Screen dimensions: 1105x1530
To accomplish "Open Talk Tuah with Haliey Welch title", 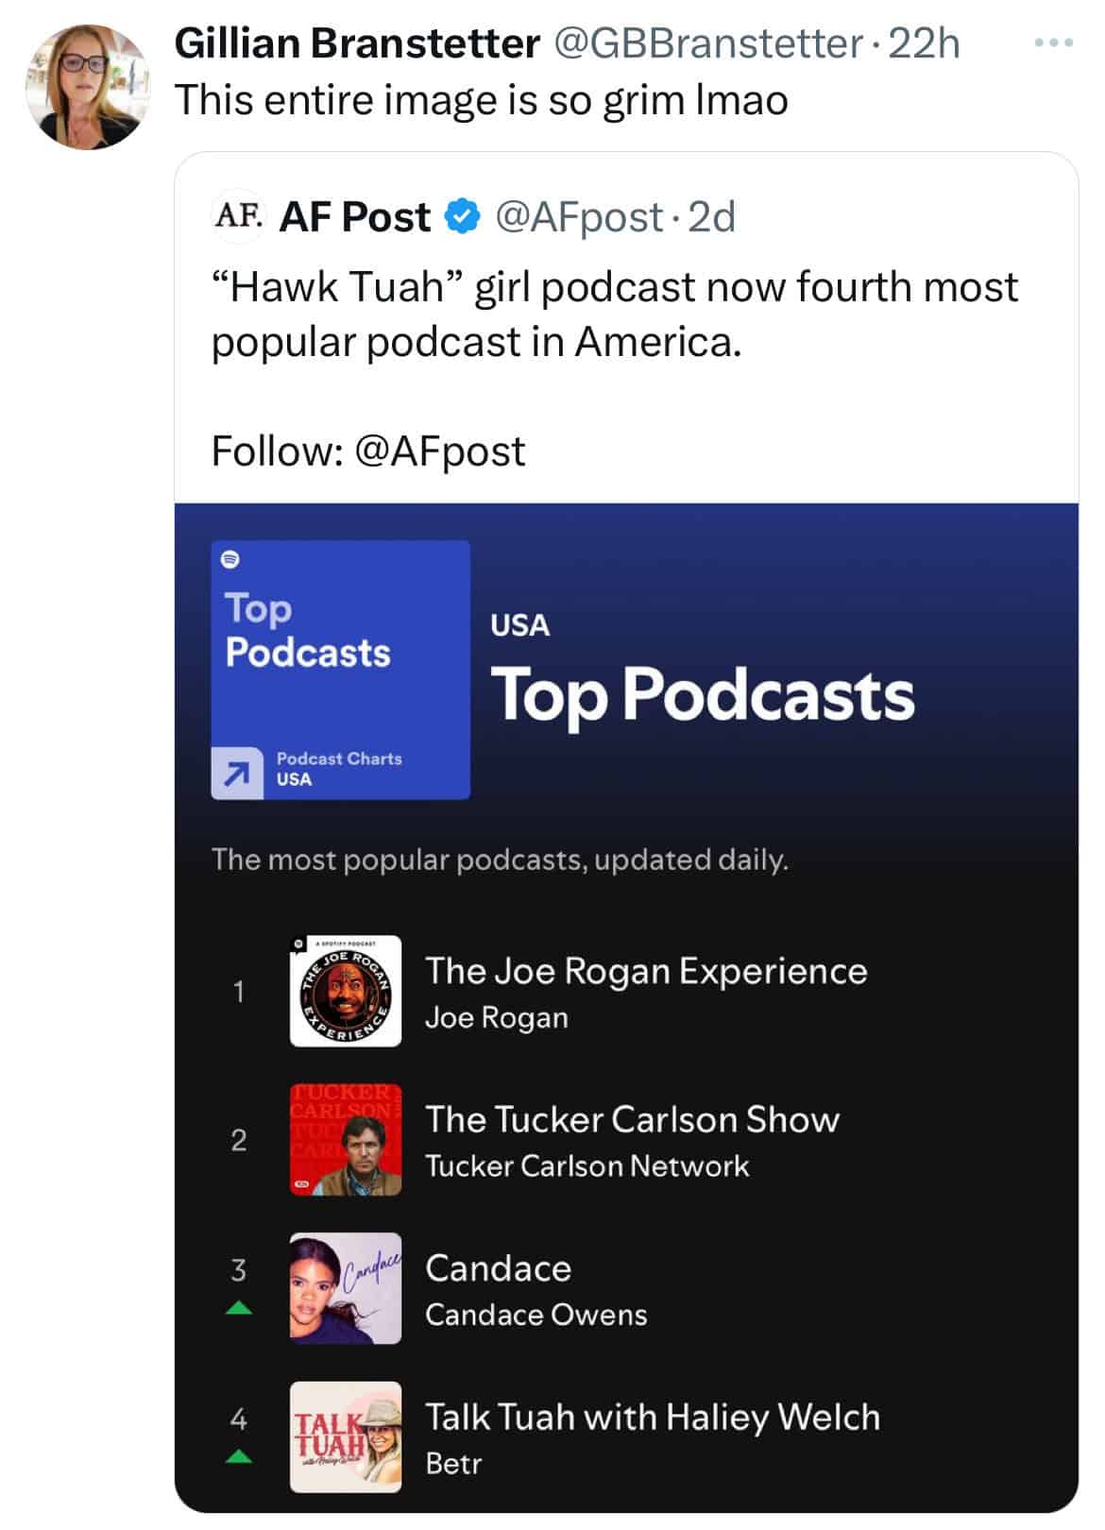I will point(653,1417).
